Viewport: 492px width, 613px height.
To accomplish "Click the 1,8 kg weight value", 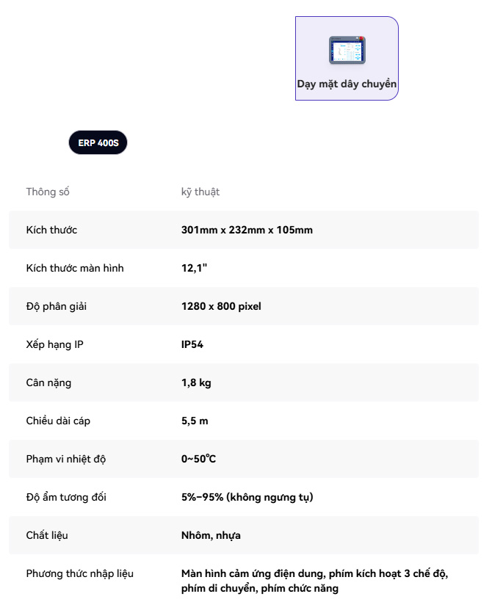I will [196, 382].
